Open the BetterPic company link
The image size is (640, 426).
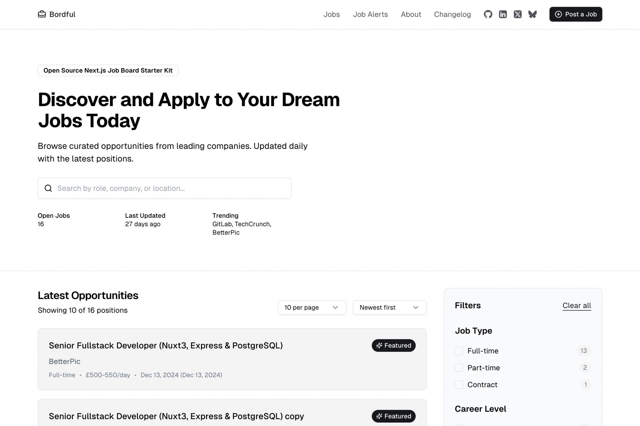pos(65,361)
